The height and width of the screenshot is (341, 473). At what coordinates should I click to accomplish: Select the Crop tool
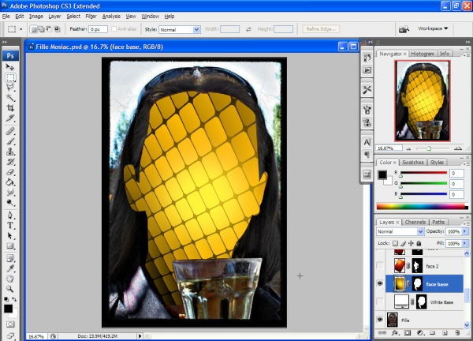(10, 108)
